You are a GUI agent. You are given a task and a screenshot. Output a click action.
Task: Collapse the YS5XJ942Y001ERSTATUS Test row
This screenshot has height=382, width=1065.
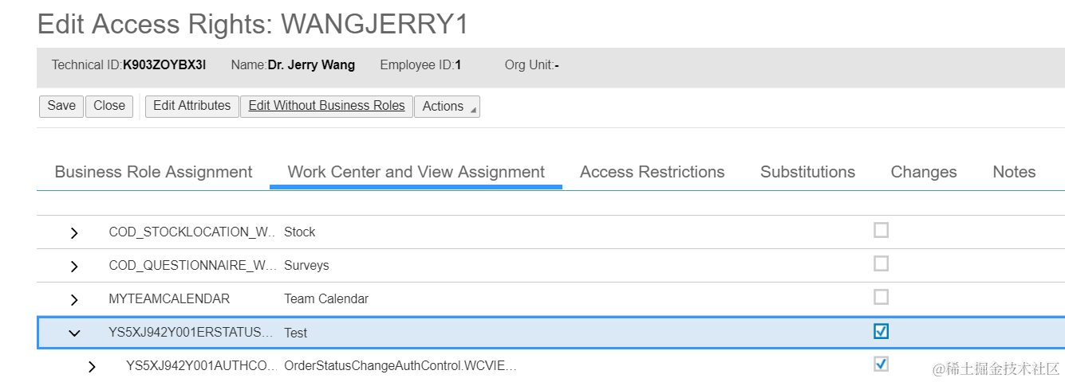[x=74, y=333]
